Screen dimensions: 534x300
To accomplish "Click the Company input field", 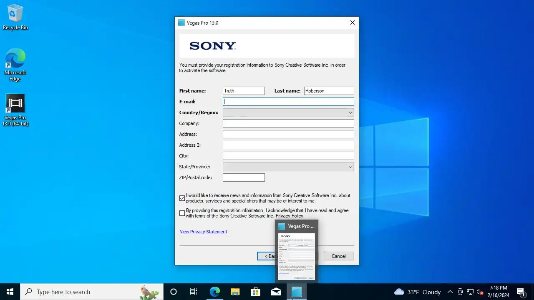I will click(x=288, y=123).
